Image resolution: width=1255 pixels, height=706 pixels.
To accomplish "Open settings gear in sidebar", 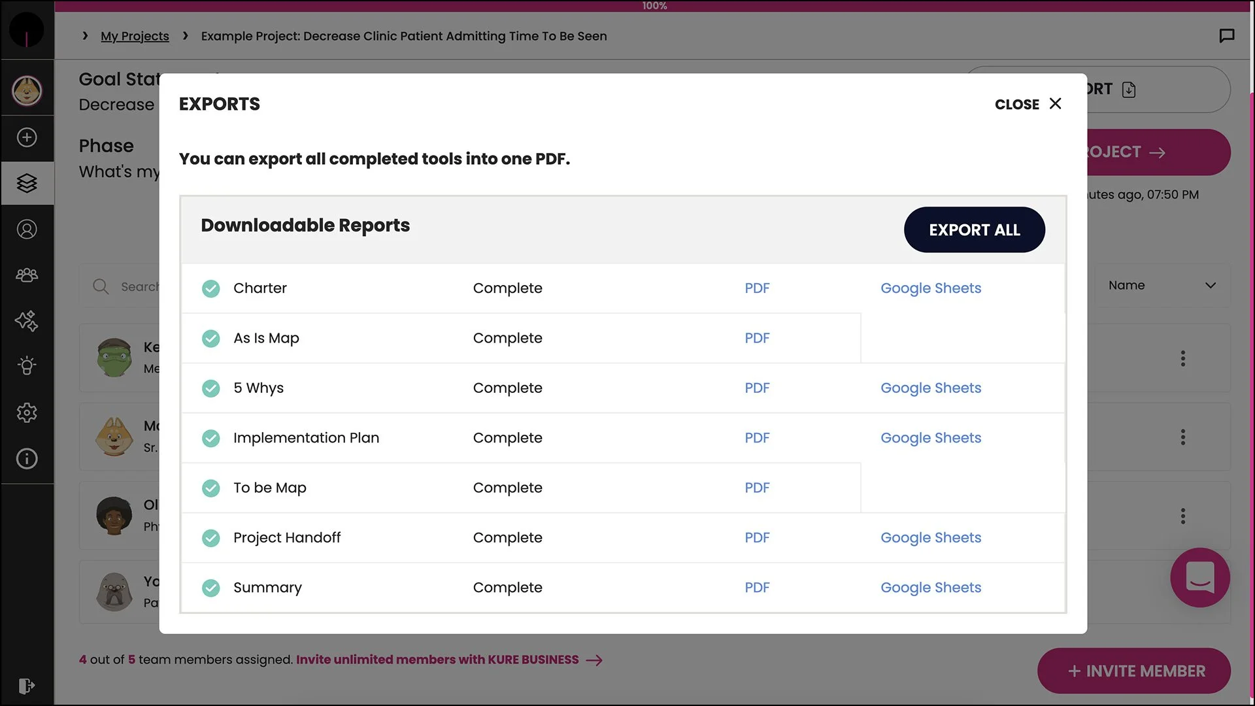I will point(27,412).
